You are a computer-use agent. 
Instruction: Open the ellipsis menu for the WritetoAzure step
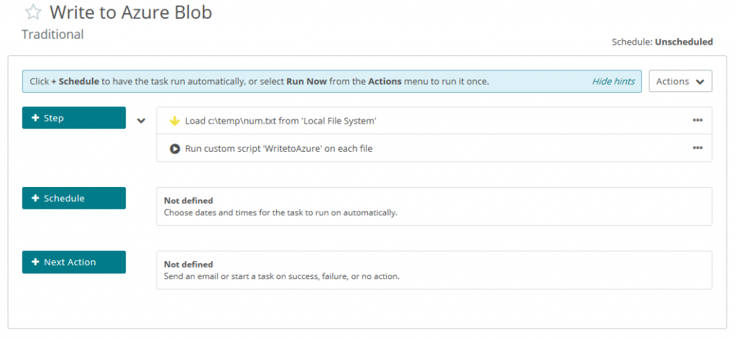point(697,148)
